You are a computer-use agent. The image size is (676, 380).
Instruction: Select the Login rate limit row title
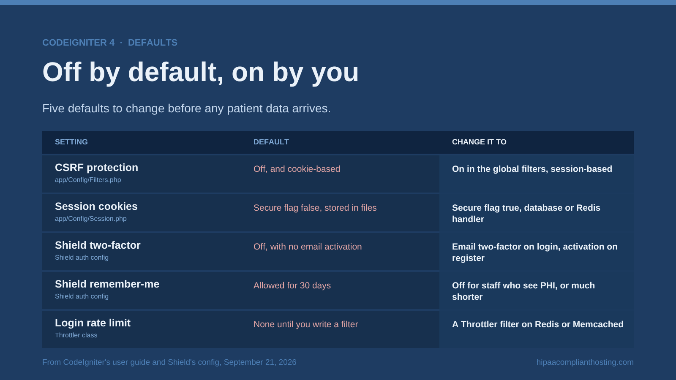pyautogui.click(x=93, y=323)
